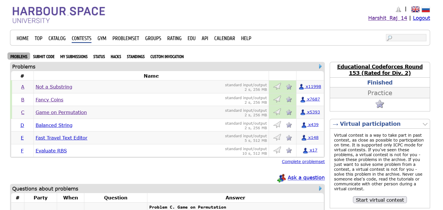This screenshot has width=443, height=210.
Task: Star the Game on Permutation problem
Action: 289,112
